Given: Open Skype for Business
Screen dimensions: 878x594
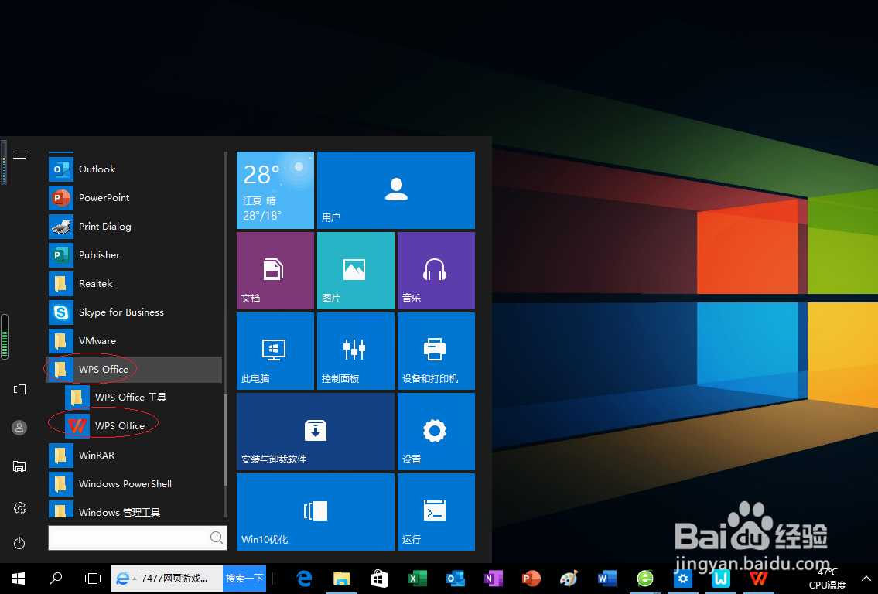Looking at the screenshot, I should pyautogui.click(x=135, y=312).
